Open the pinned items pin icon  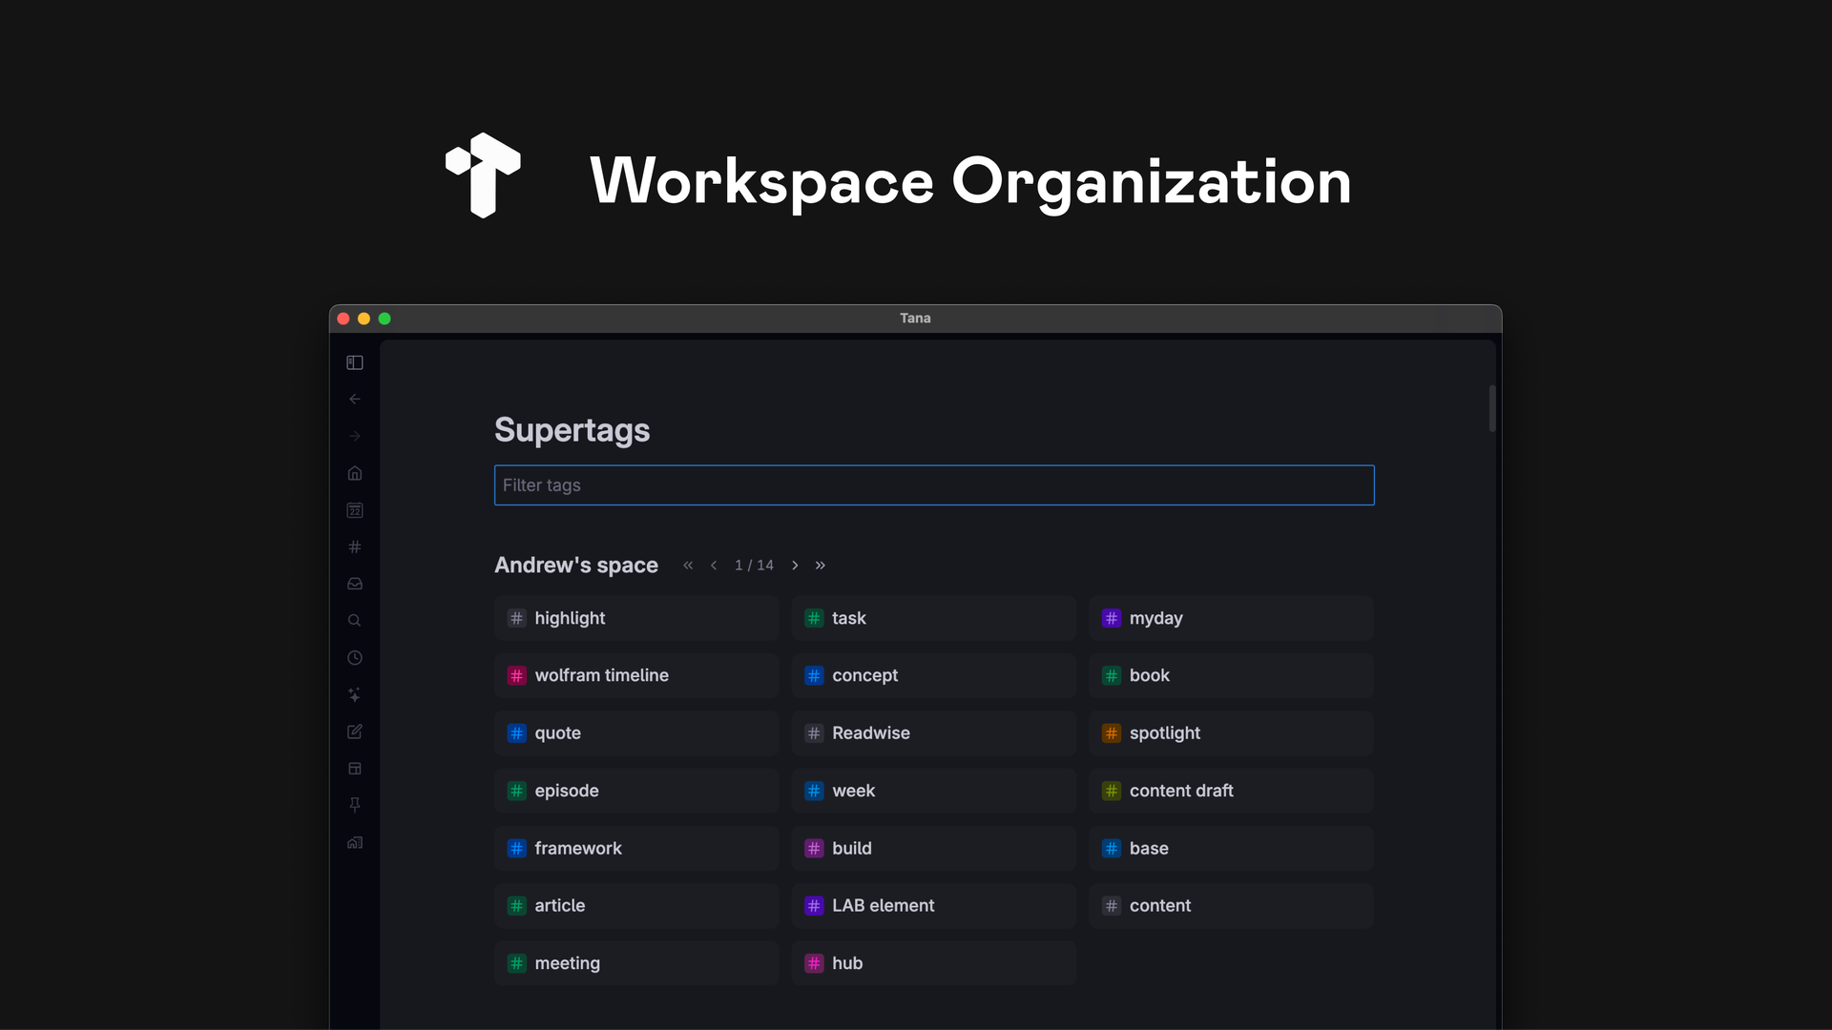coord(355,805)
